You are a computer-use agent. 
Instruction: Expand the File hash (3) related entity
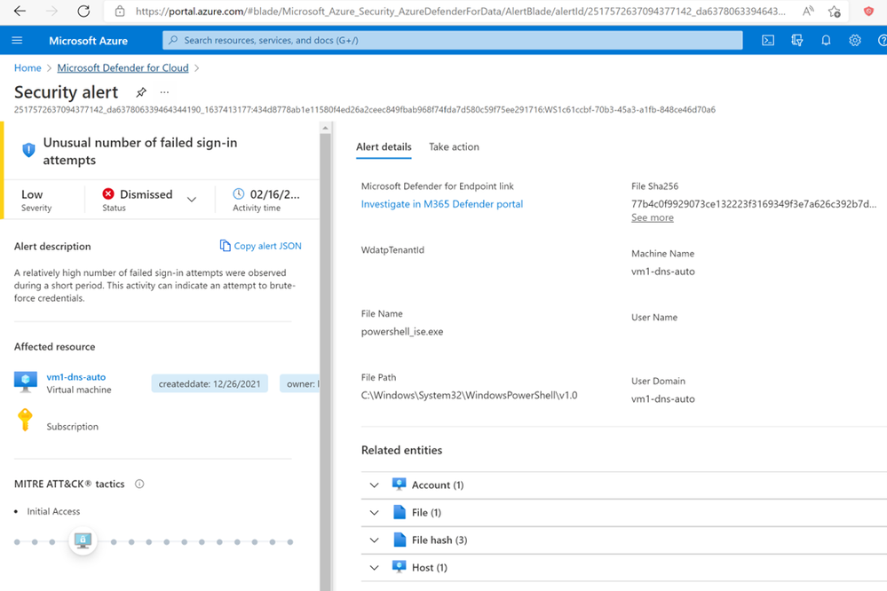pos(374,540)
